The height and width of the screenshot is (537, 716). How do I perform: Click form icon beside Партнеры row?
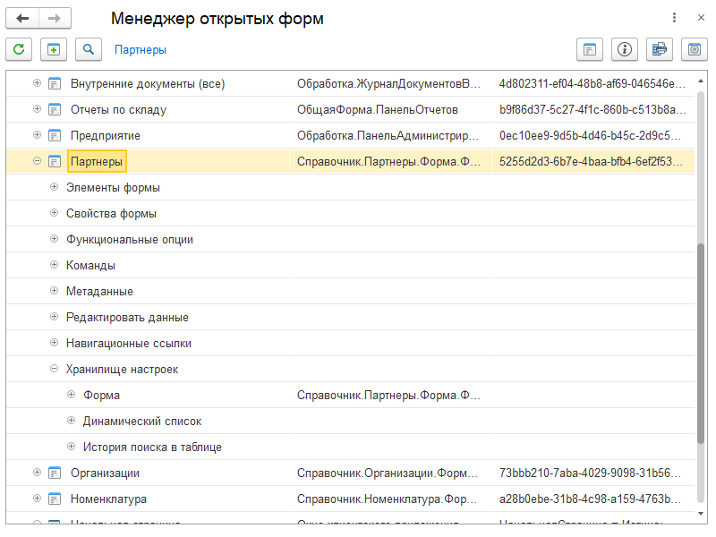[x=55, y=162]
